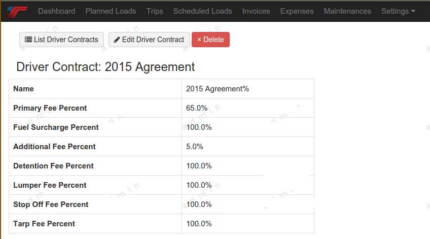Screen dimensions: 430x239
Task: Select the Name value 2015 Agreement%
Action: [x=217, y=89]
